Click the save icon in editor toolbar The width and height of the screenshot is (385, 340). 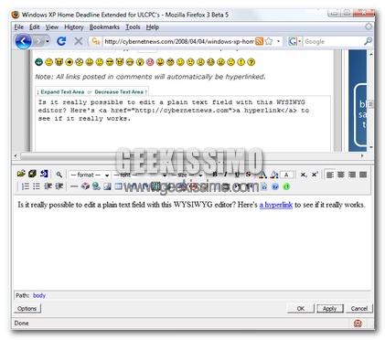pyautogui.click(x=32, y=174)
